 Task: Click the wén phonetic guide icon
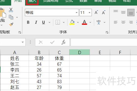[x=98, y=22]
